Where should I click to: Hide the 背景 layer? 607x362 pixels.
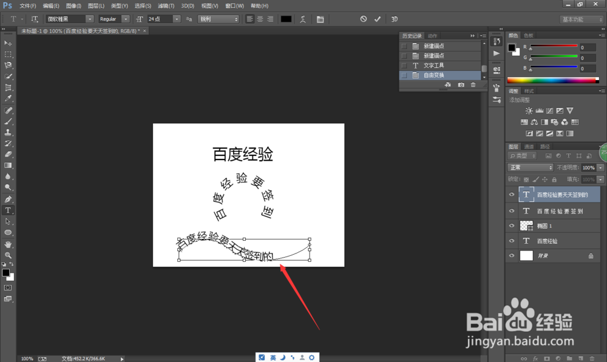pos(512,255)
